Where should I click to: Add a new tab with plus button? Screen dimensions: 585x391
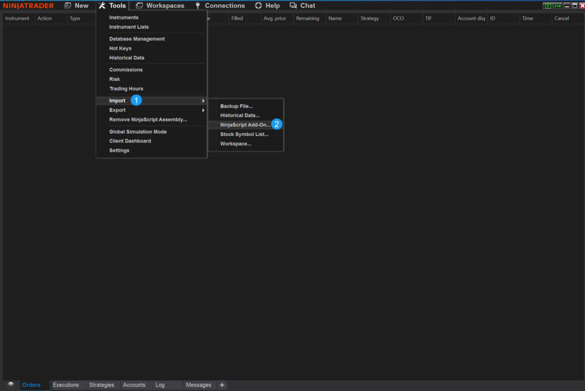222,385
